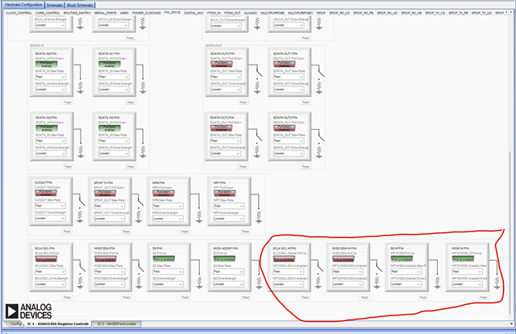Click Read button under CLKOUT PIN

tap(67, 232)
